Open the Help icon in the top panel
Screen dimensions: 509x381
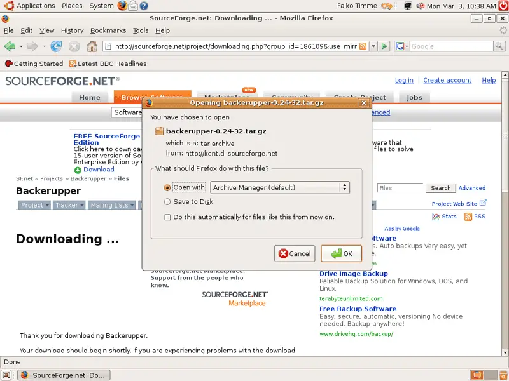(144, 6)
